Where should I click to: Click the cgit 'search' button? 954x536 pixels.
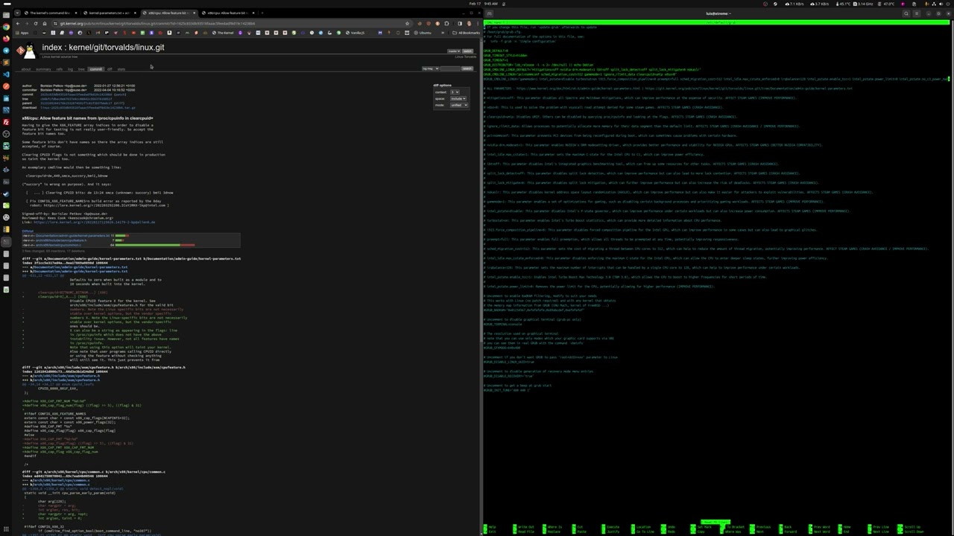click(467, 68)
